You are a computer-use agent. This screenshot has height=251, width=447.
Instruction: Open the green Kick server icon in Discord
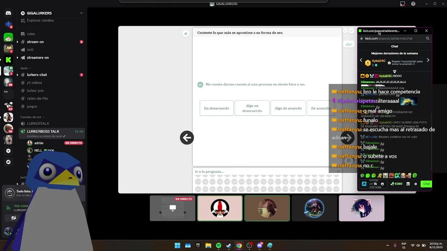(8, 60)
